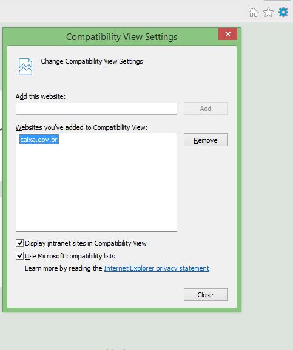The image size is (293, 350).
Task: Click the 'Use Microsoft compatibility lists' label text
Action: pos(70,256)
